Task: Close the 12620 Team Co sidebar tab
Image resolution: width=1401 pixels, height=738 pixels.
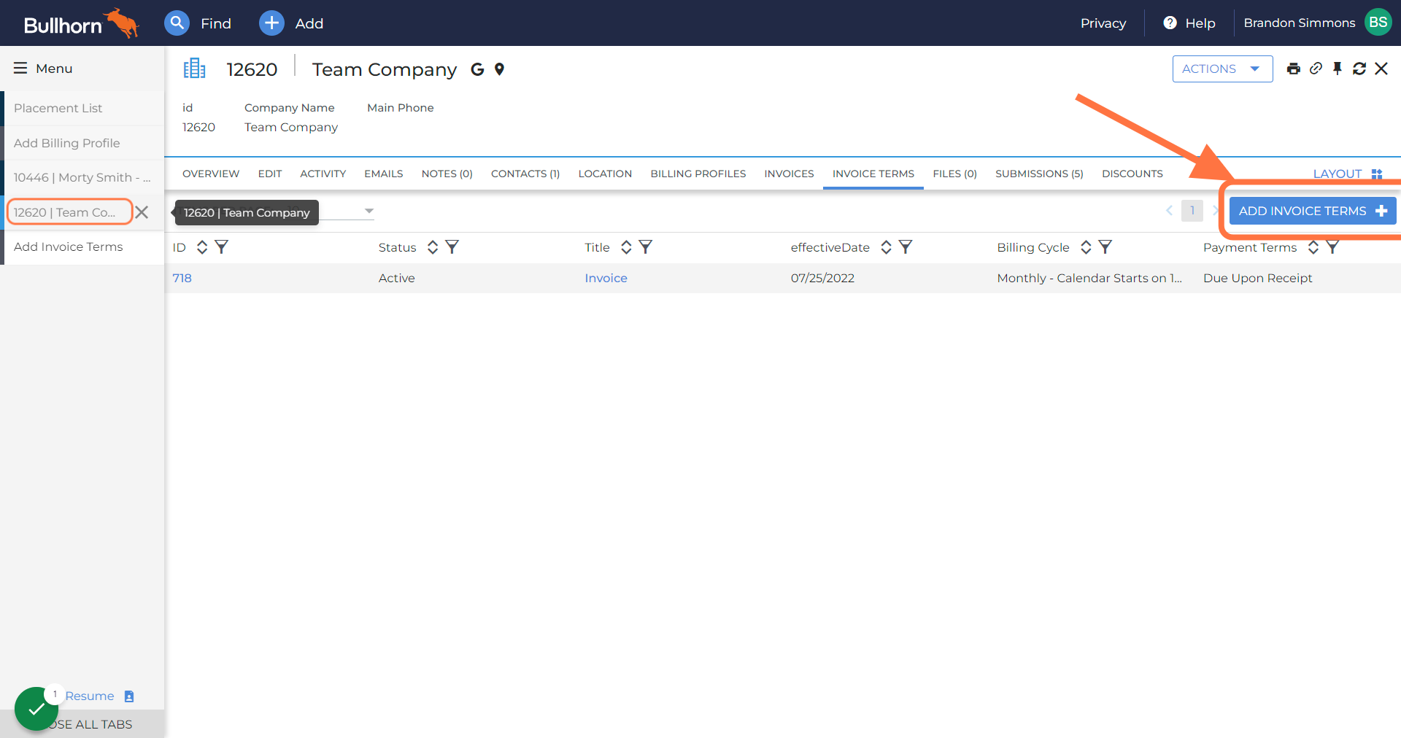Action: click(142, 212)
